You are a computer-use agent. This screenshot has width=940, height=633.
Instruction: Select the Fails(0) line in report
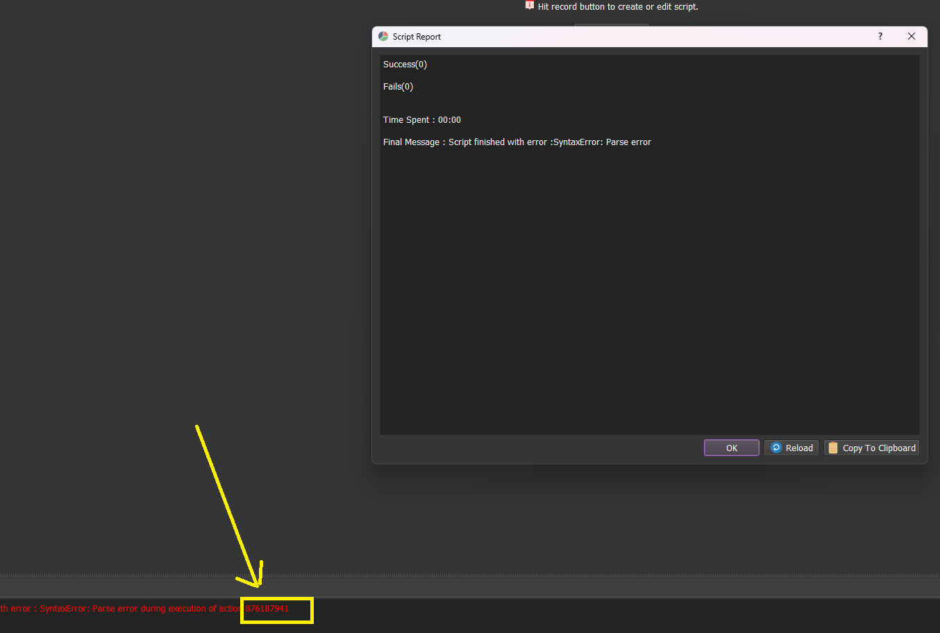[398, 87]
